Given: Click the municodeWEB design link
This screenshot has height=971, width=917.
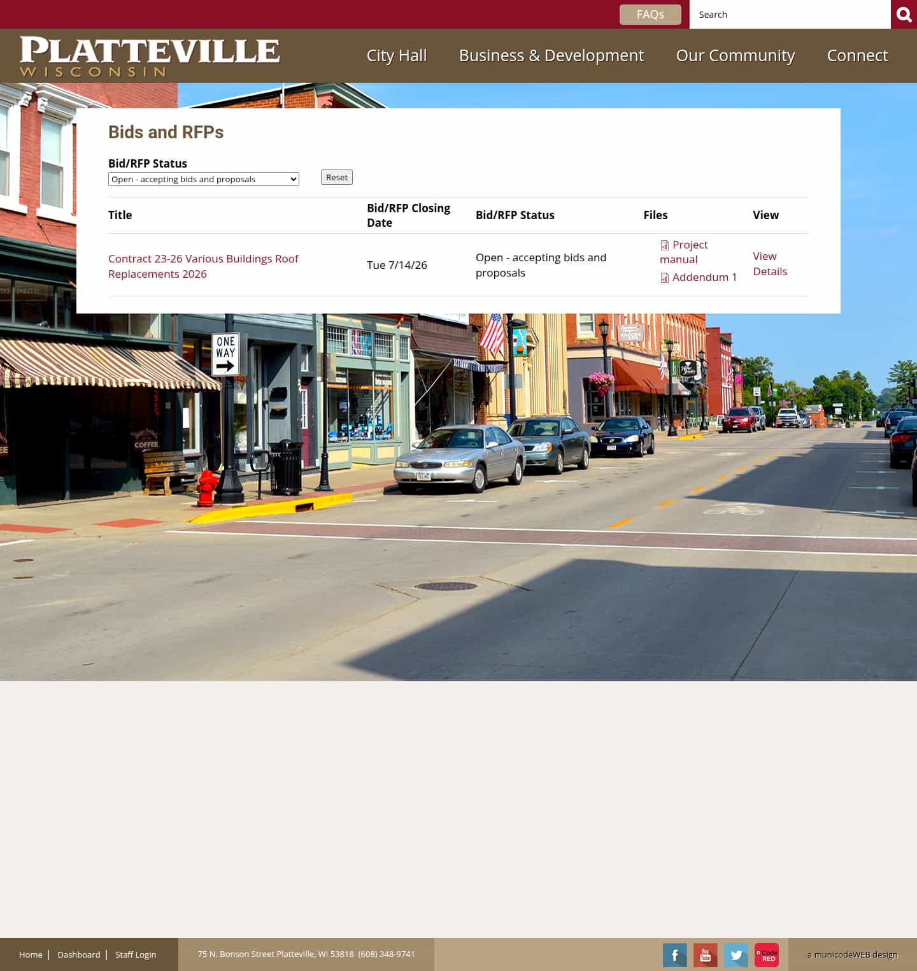Looking at the screenshot, I should 852,954.
